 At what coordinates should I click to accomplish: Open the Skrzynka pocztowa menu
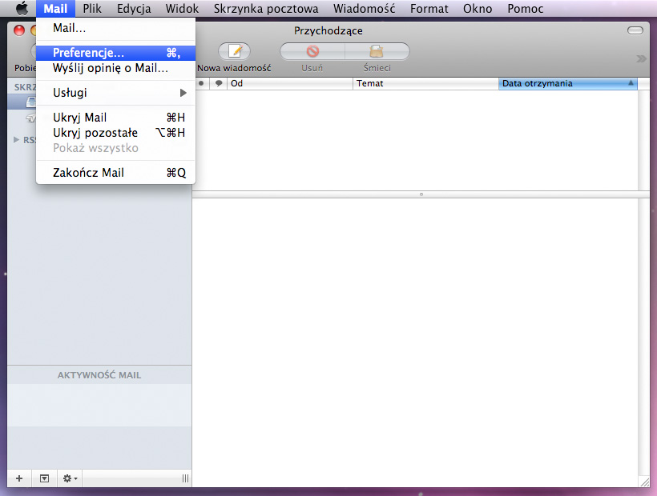coord(266,8)
